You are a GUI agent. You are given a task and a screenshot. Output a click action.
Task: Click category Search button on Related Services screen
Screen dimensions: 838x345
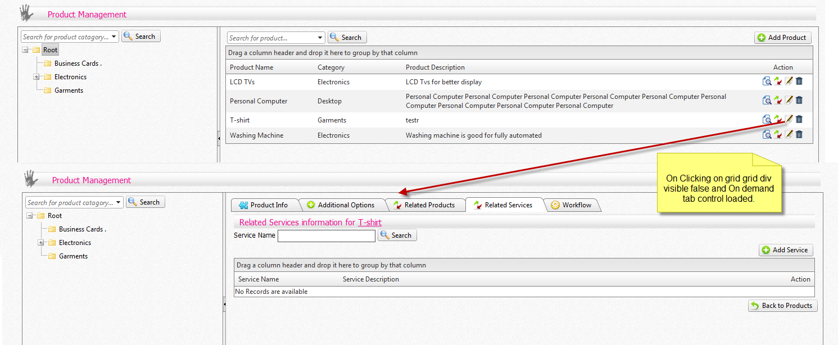click(145, 202)
